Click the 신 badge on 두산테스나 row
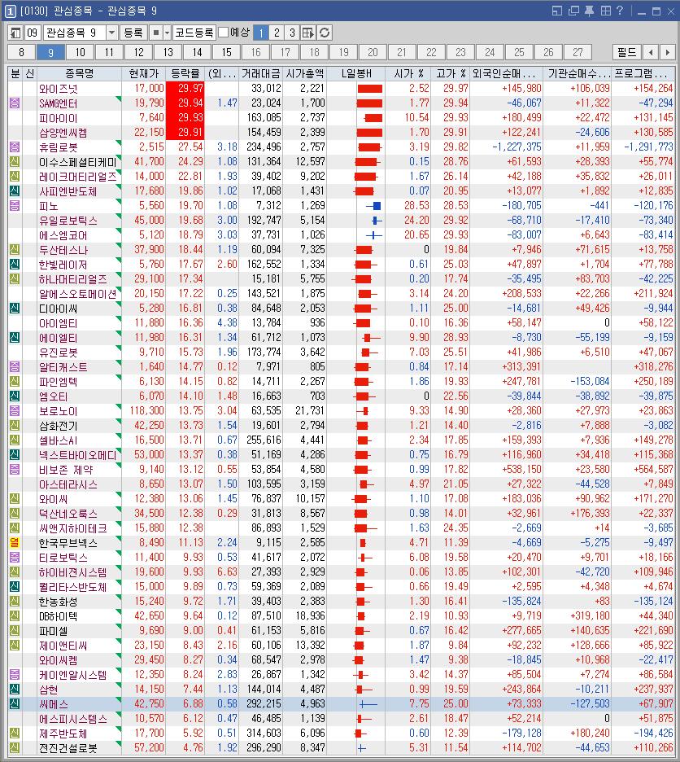 [x=15, y=250]
